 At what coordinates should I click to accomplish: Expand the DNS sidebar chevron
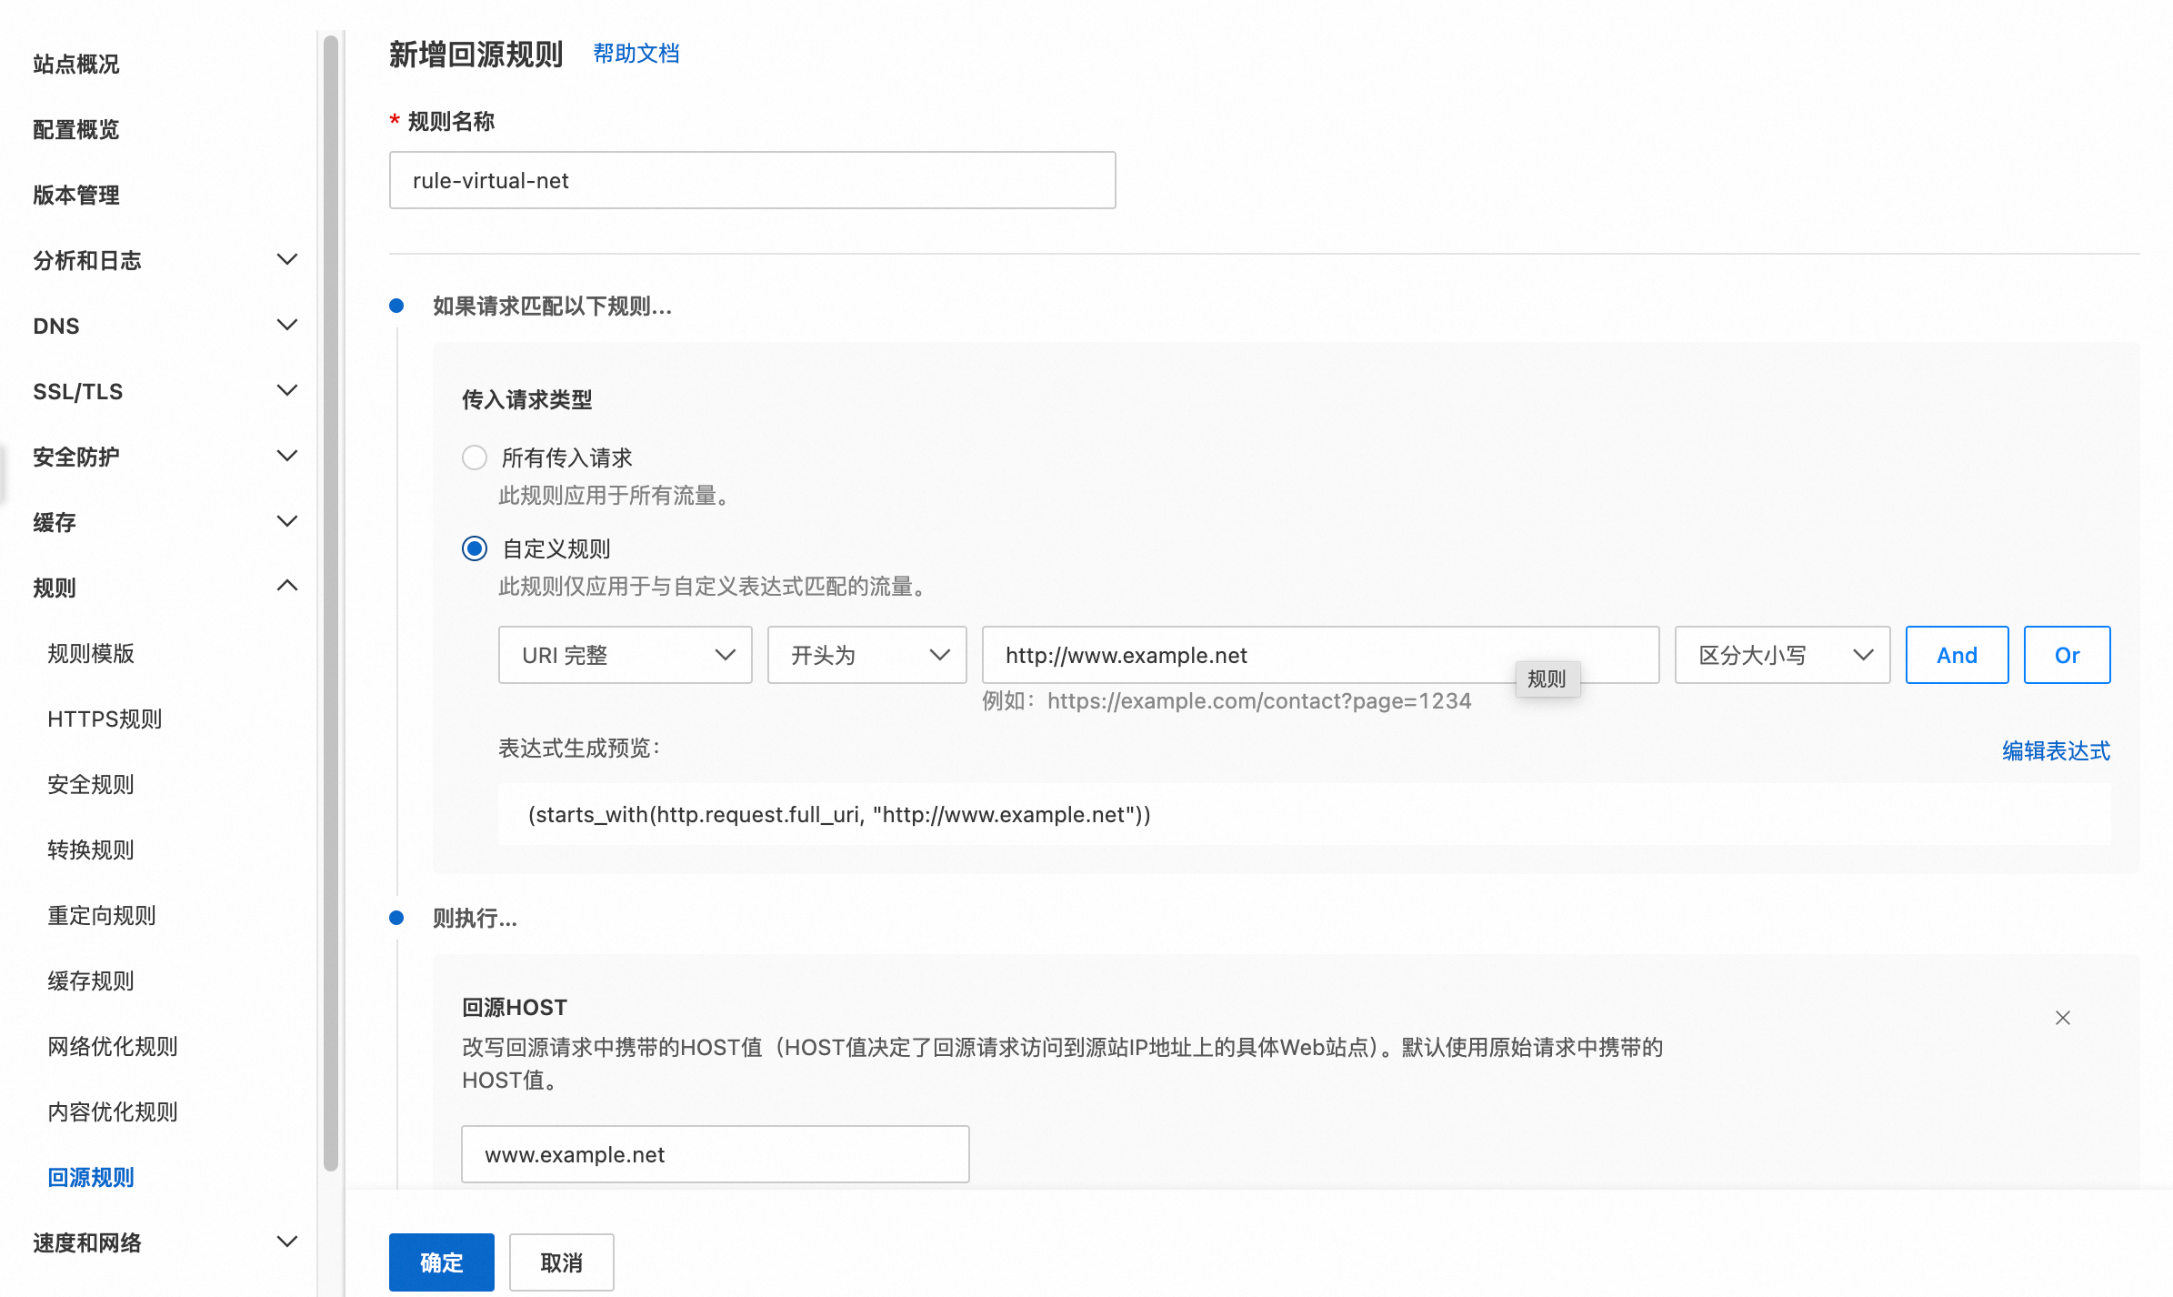click(x=286, y=326)
